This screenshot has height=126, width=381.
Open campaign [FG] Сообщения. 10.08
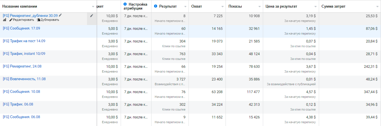[21, 92]
